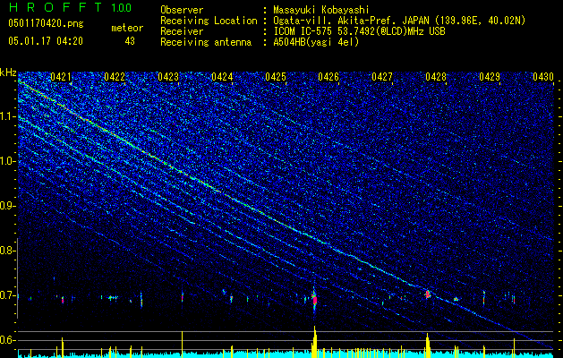
Task: Click the kHz axis unit label
Action: click(x=8, y=72)
